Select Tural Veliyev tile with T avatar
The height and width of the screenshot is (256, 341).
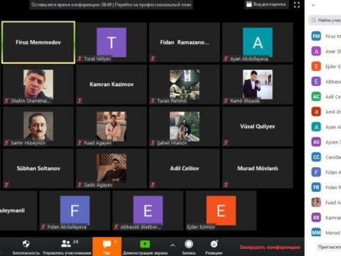coord(112,43)
